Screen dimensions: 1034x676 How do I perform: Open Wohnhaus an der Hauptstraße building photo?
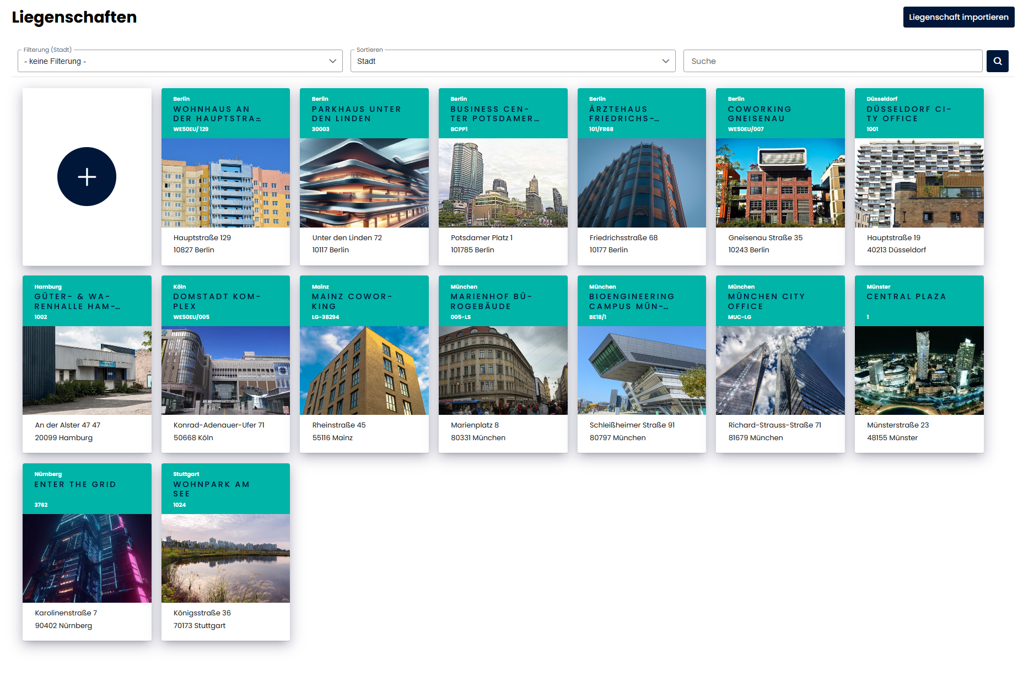coord(225,183)
